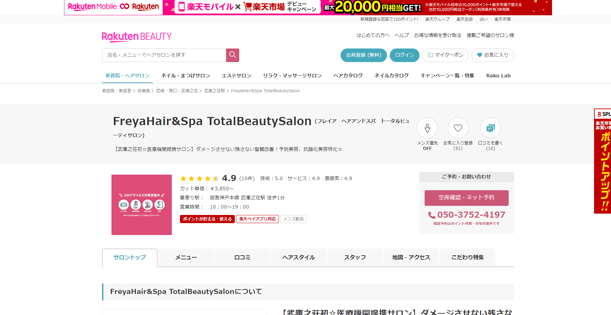Click the 会員登録 (無料) button
Screen dimensions: 611x315
[x=364, y=55]
